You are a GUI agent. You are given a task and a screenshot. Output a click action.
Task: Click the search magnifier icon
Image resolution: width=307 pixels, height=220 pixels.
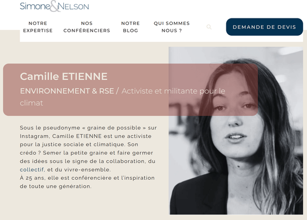[209, 27]
